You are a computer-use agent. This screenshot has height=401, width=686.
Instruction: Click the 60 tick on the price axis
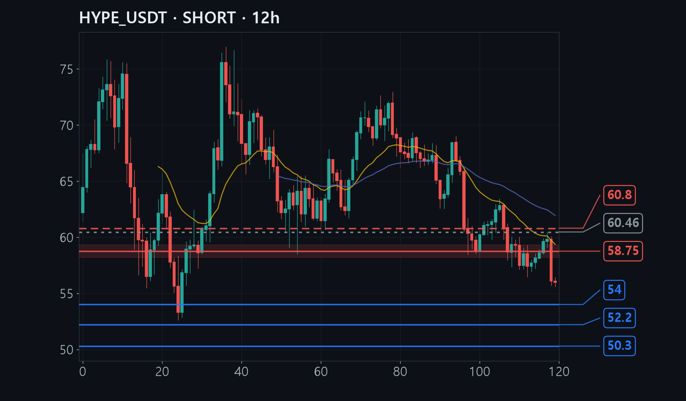pyautogui.click(x=66, y=238)
